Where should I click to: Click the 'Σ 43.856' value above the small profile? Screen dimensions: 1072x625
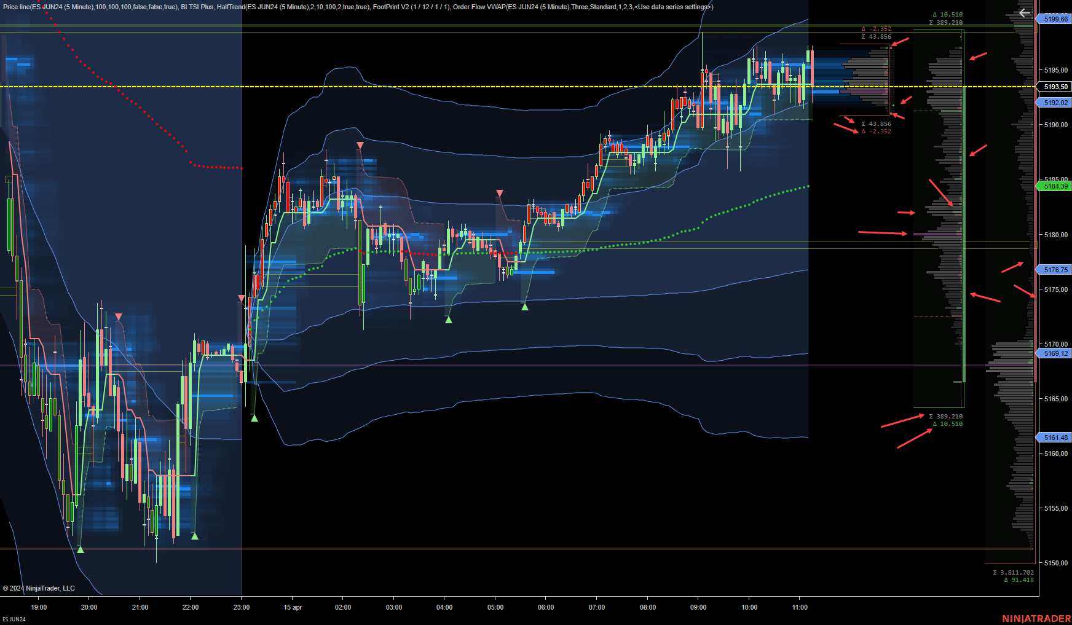pyautogui.click(x=876, y=36)
